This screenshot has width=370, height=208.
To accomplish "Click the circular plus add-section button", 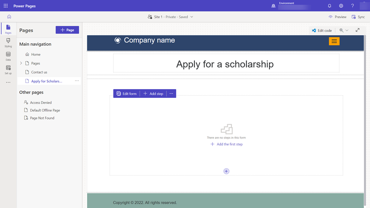I will click(x=226, y=171).
